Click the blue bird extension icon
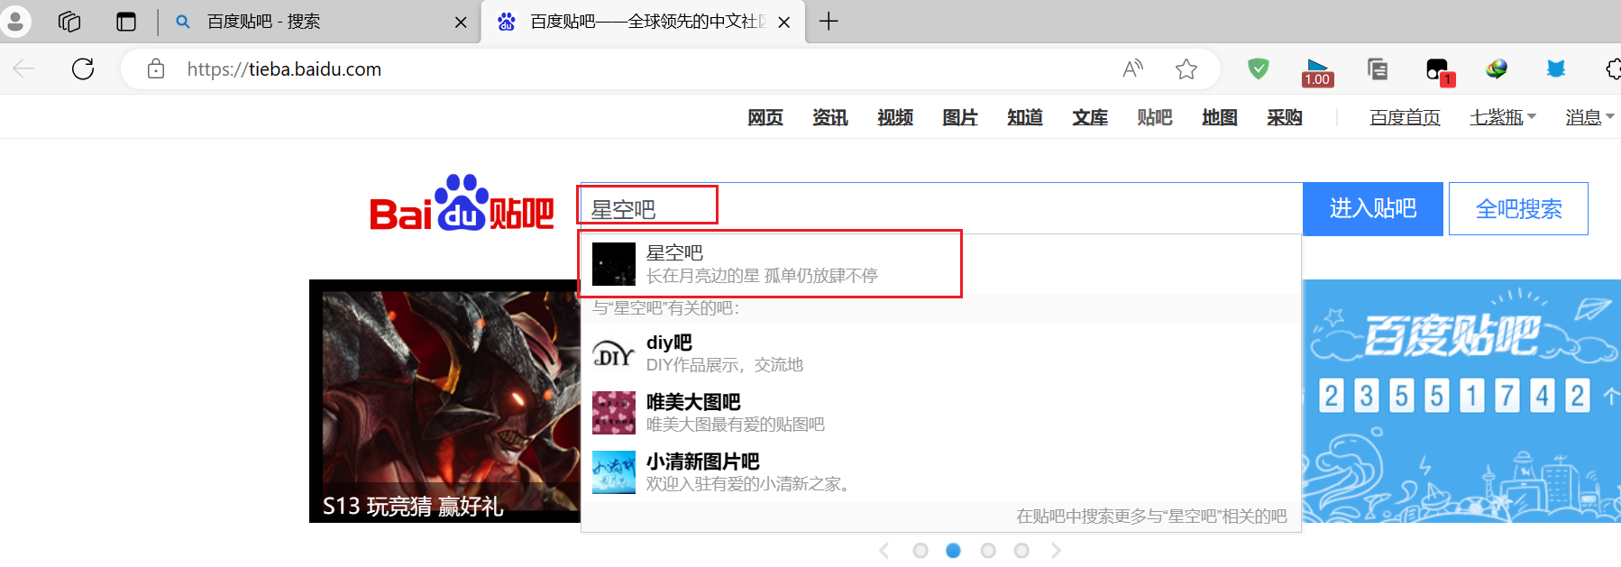The height and width of the screenshot is (567, 1621). point(1556,69)
